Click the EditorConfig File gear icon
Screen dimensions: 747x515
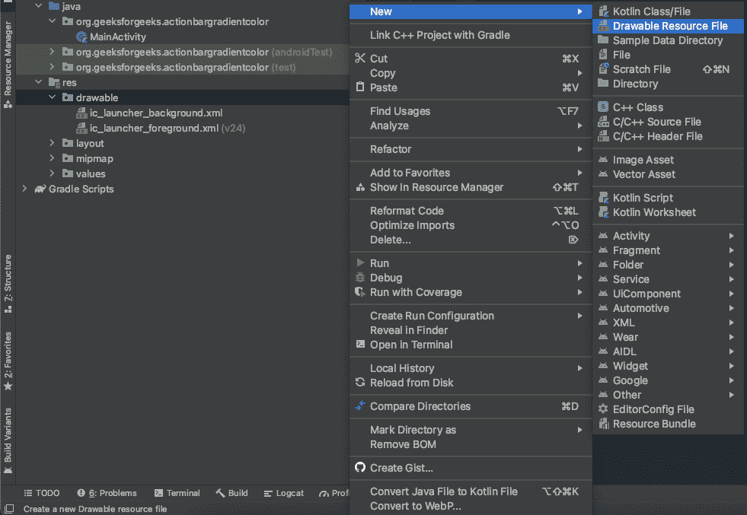pos(603,409)
